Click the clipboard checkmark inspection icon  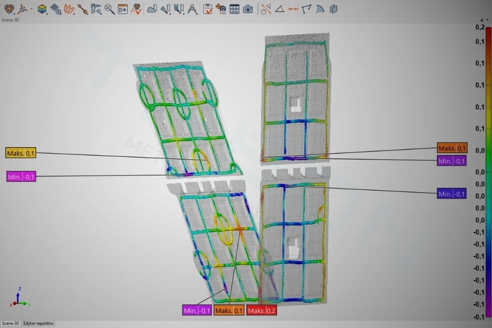(x=208, y=8)
